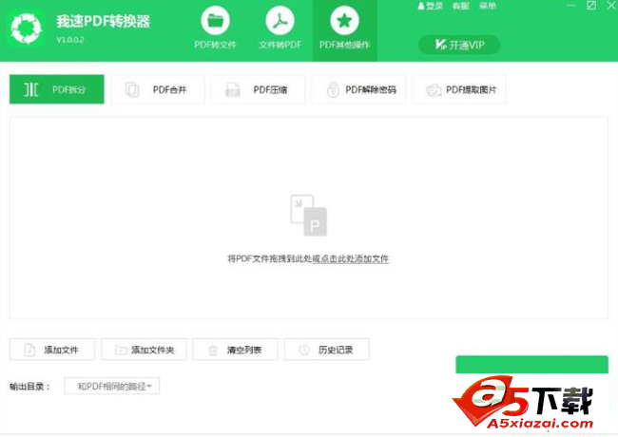Expand the 和PDF相同的路径 output dropdown

coord(112,387)
